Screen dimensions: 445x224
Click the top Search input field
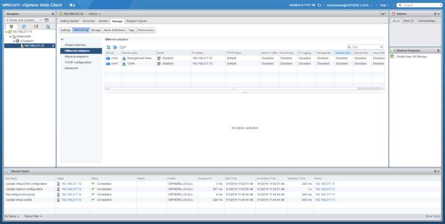click(x=419, y=5)
